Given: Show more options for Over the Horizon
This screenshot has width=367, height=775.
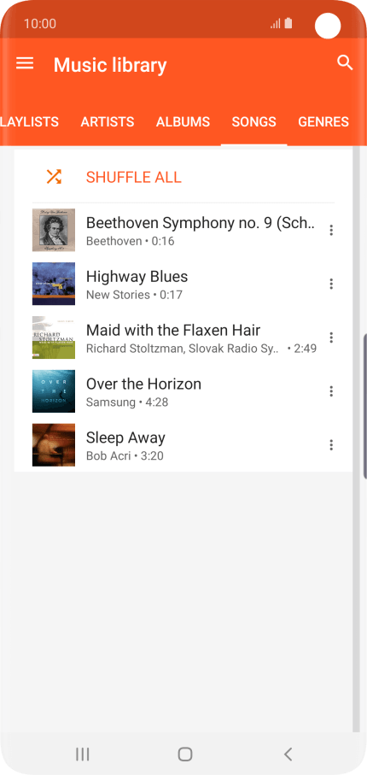Looking at the screenshot, I should pyautogui.click(x=331, y=391).
